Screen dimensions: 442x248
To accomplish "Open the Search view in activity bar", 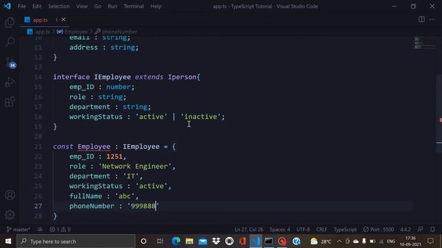I will [x=10, y=42].
